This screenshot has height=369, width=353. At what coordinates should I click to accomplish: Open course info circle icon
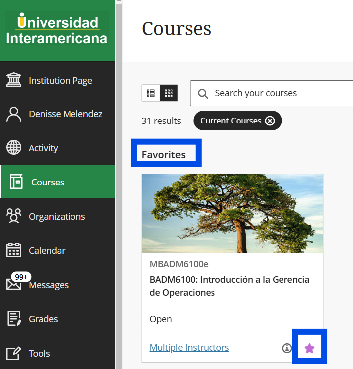(287, 348)
